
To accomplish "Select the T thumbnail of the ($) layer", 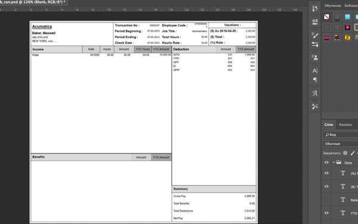I will 342,186.
